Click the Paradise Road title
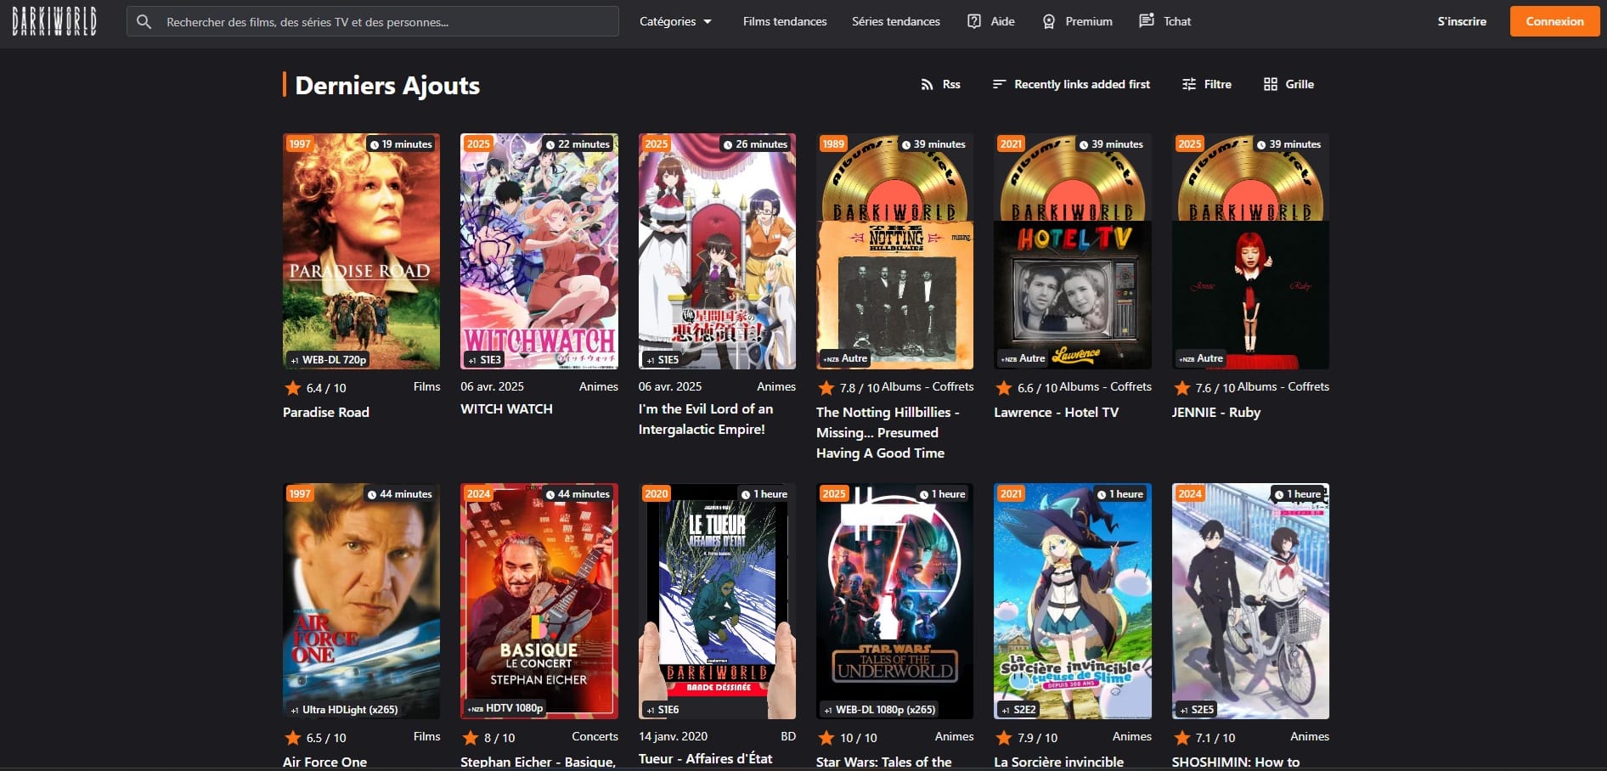The width and height of the screenshot is (1607, 771). [x=326, y=413]
